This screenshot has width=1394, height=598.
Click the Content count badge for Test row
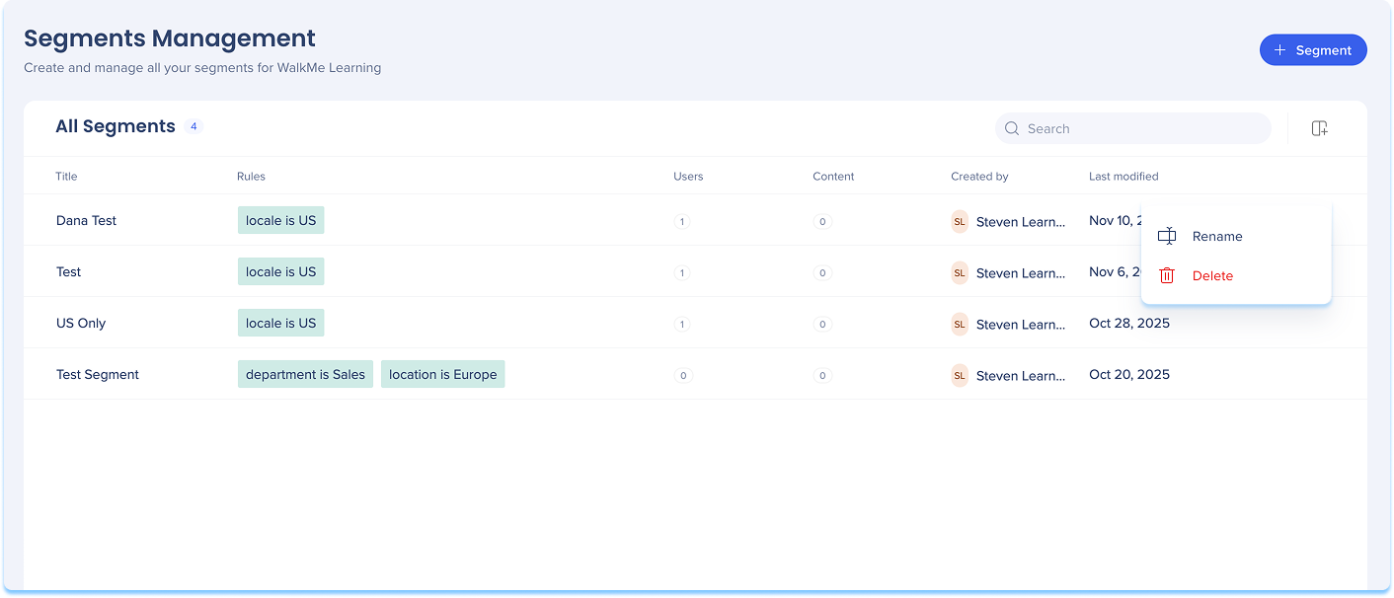[x=821, y=273]
